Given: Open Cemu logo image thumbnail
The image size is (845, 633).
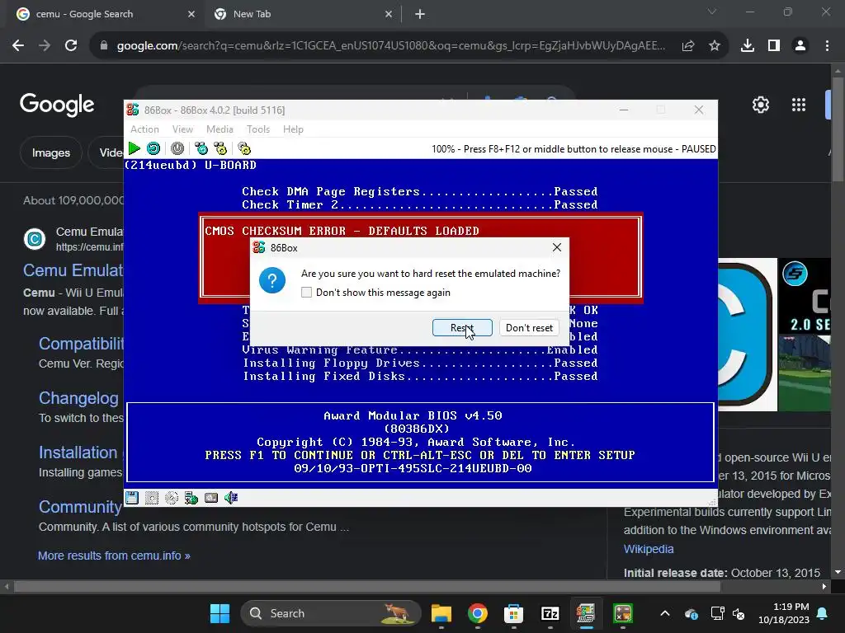Looking at the screenshot, I should click(x=748, y=335).
